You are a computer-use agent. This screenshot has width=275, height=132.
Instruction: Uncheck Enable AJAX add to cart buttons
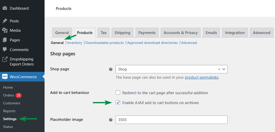click(118, 103)
